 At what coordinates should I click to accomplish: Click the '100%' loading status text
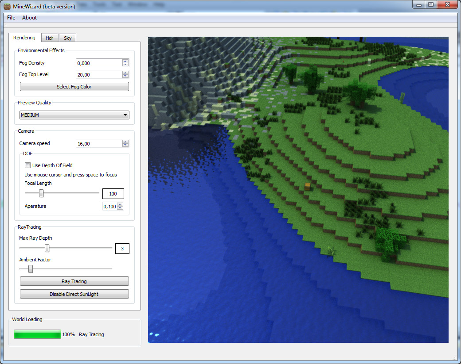[x=69, y=334]
